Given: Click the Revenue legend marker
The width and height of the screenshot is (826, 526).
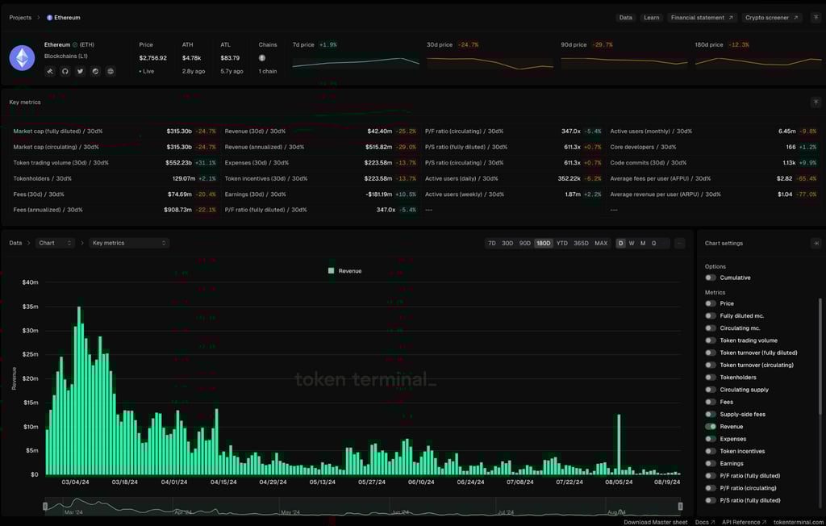Looking at the screenshot, I should (x=331, y=271).
